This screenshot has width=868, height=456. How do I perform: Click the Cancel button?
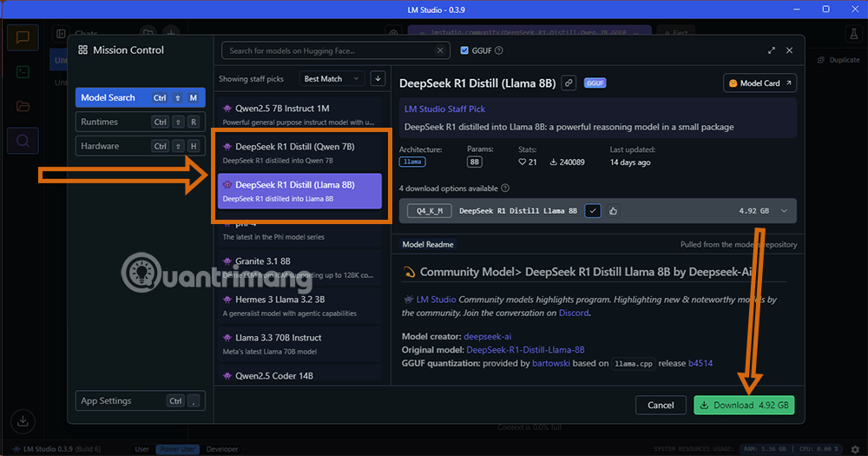click(x=661, y=405)
